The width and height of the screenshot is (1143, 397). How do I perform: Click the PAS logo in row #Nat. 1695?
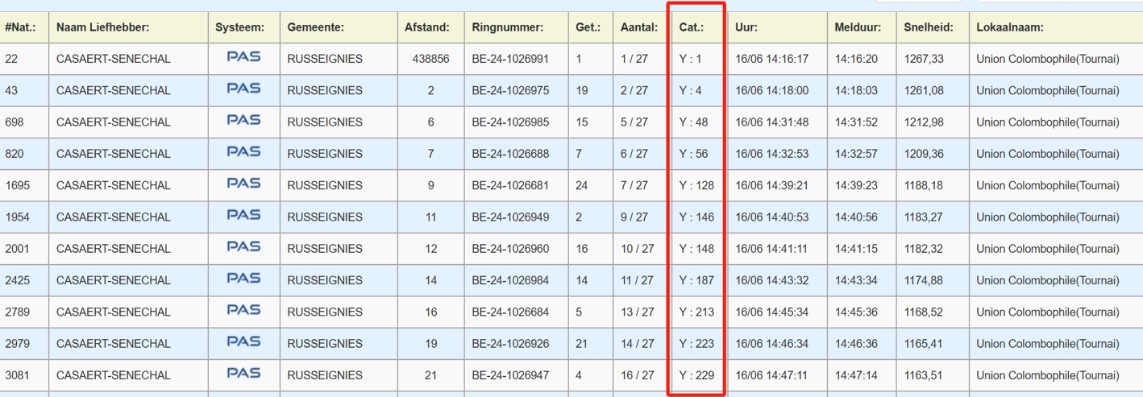(x=243, y=184)
